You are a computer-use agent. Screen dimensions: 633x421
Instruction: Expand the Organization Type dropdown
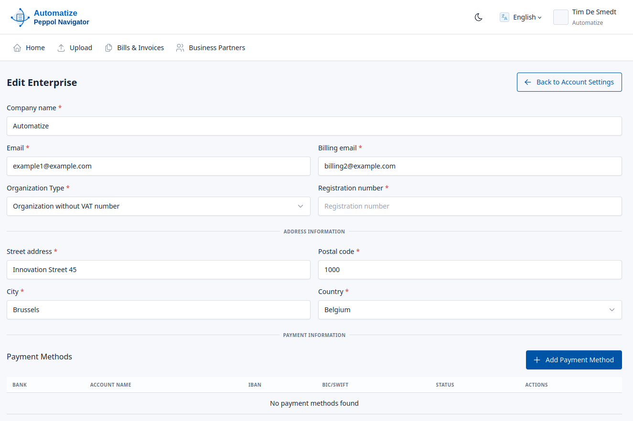click(x=158, y=206)
